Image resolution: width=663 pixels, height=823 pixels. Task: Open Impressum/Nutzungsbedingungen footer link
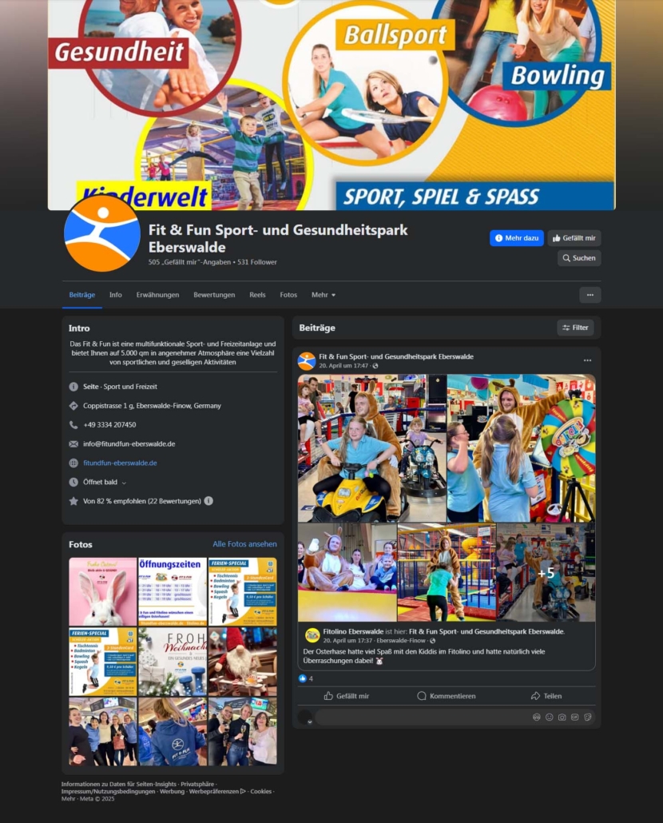tap(108, 792)
